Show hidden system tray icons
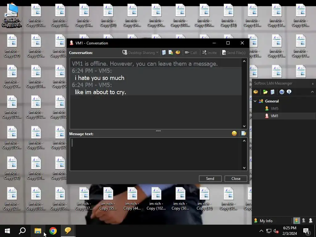The height and width of the screenshot is (237, 316). click(x=261, y=231)
